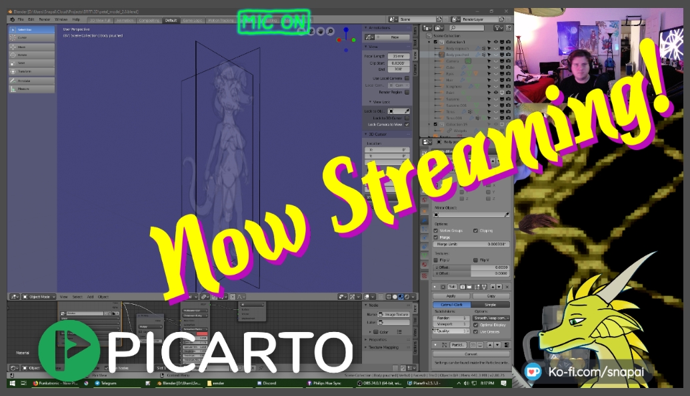Screen dimensions: 690x396
Task: Open the Object Data green triangle tab
Action: point(424,255)
